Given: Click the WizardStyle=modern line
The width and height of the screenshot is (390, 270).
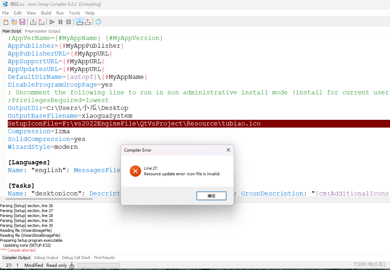Looking at the screenshot, I should (42, 147).
